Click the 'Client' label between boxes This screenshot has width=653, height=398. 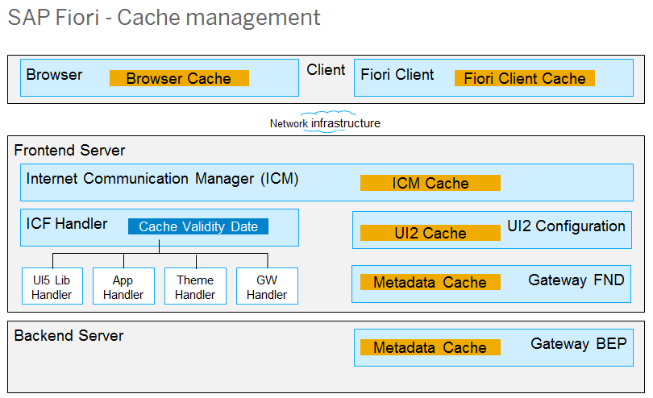[326, 70]
